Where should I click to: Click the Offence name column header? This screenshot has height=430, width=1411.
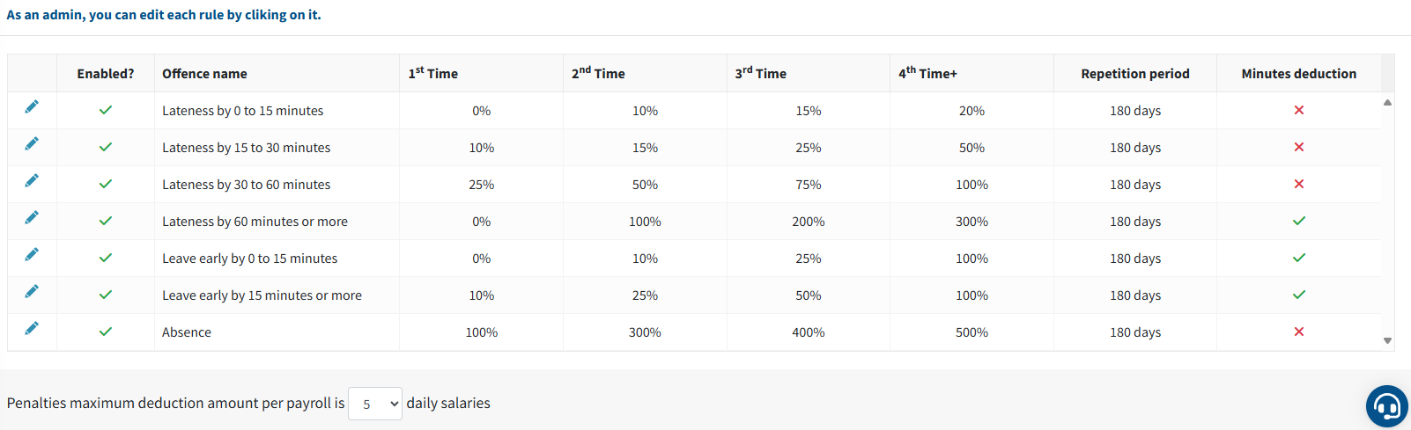point(204,74)
